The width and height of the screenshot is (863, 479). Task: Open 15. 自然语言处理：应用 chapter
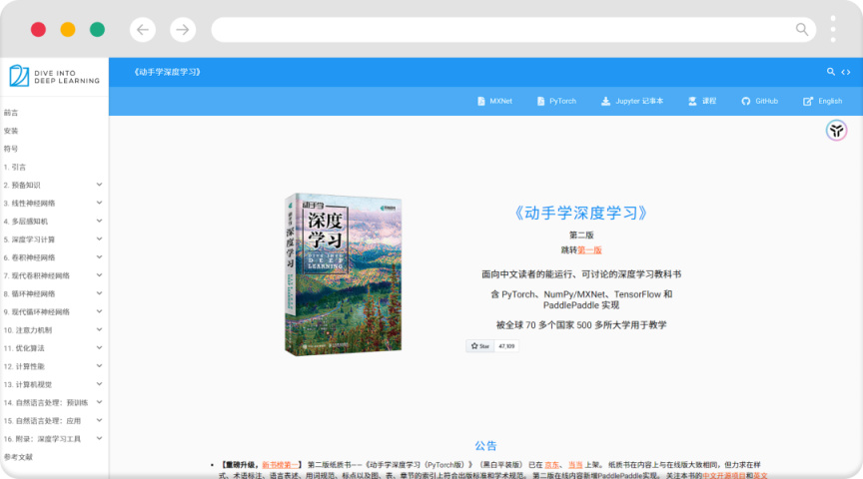42,421
